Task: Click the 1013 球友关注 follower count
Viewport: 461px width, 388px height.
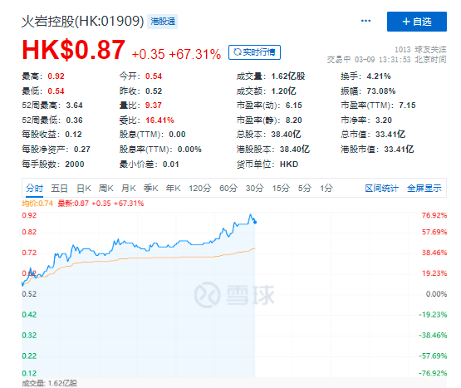Action: click(421, 49)
